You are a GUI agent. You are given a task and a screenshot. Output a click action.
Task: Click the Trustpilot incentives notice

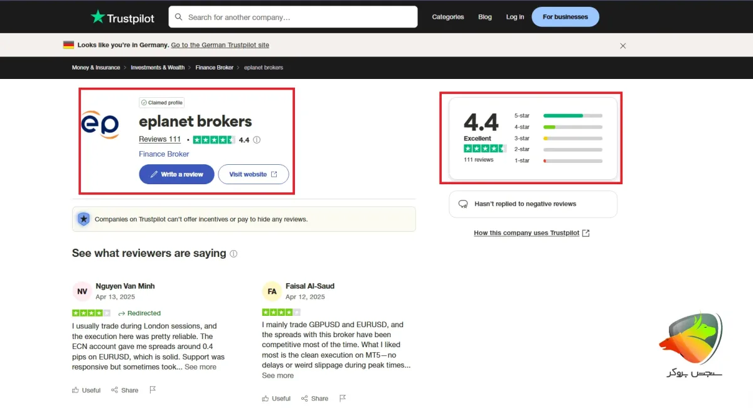(244, 219)
